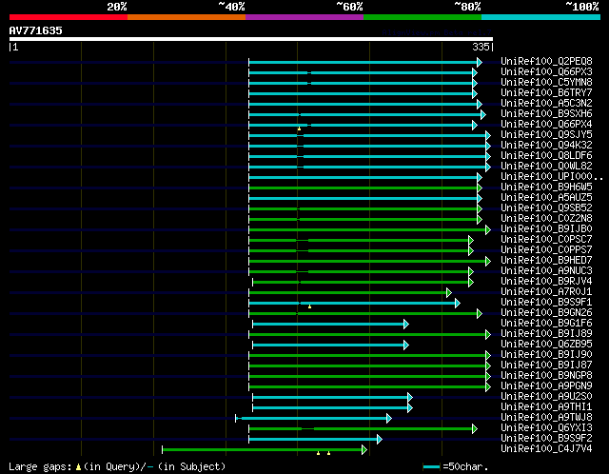Viewport: 609px width, 474px height.
Task: Click the UniRef100_Q9SB52 label
Action: tap(546, 208)
